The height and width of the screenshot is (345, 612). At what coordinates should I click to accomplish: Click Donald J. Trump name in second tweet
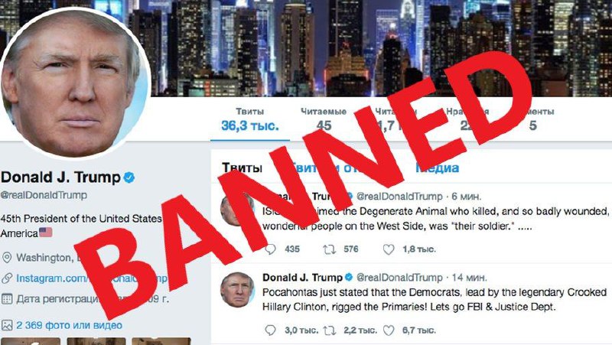[302, 278]
